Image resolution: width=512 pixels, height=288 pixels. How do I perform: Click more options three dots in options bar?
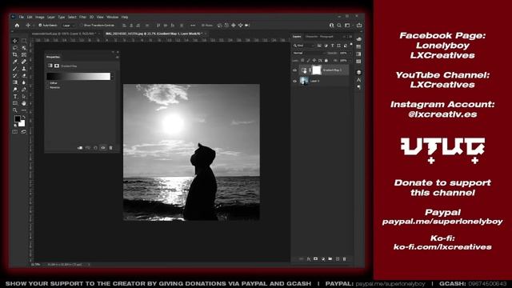[x=193, y=25]
